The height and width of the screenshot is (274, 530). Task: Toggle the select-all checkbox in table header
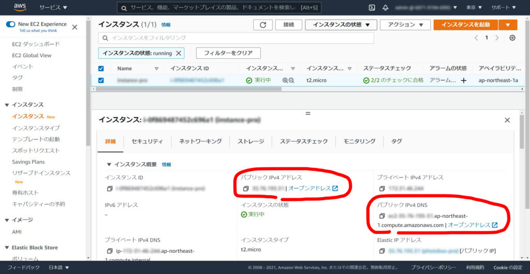[x=101, y=68]
